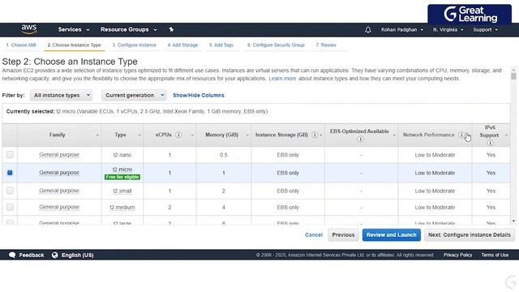This screenshot has width=519, height=292.
Task: Click the Previous button
Action: pyautogui.click(x=343, y=234)
